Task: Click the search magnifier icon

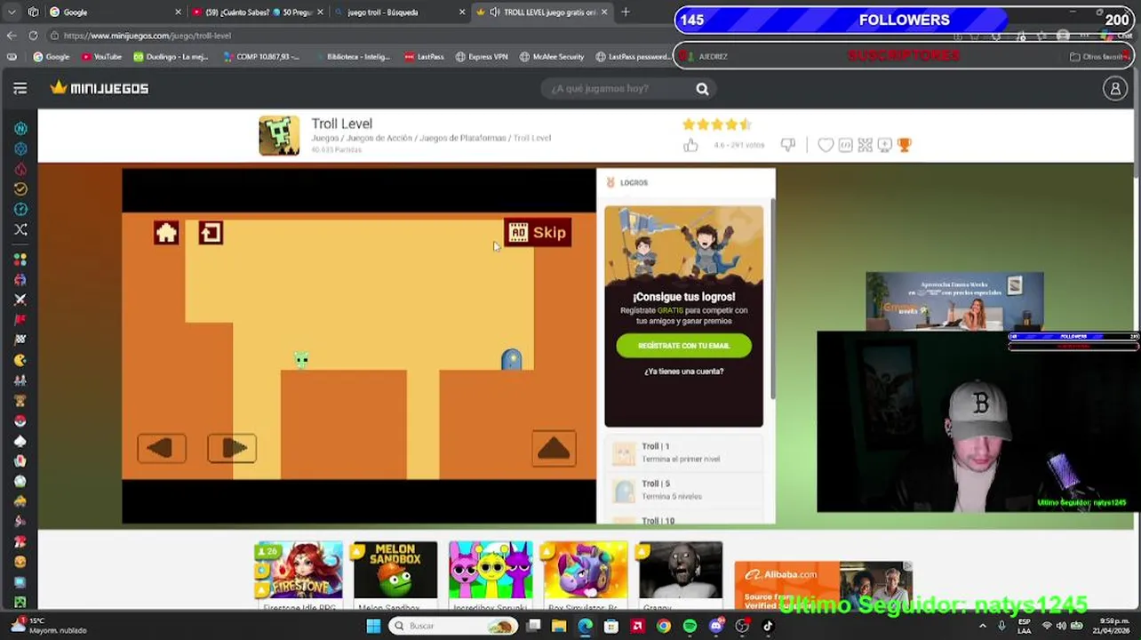Action: click(x=702, y=88)
